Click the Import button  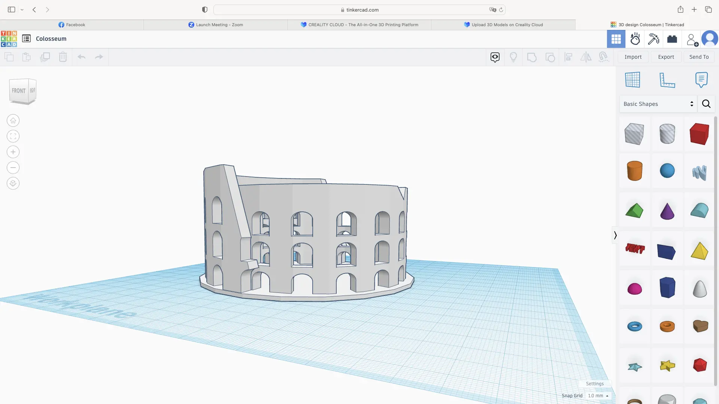(x=633, y=57)
